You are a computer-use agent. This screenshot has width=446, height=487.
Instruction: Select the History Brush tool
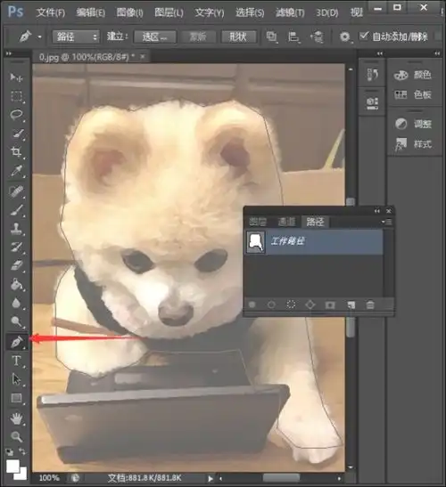point(16,248)
